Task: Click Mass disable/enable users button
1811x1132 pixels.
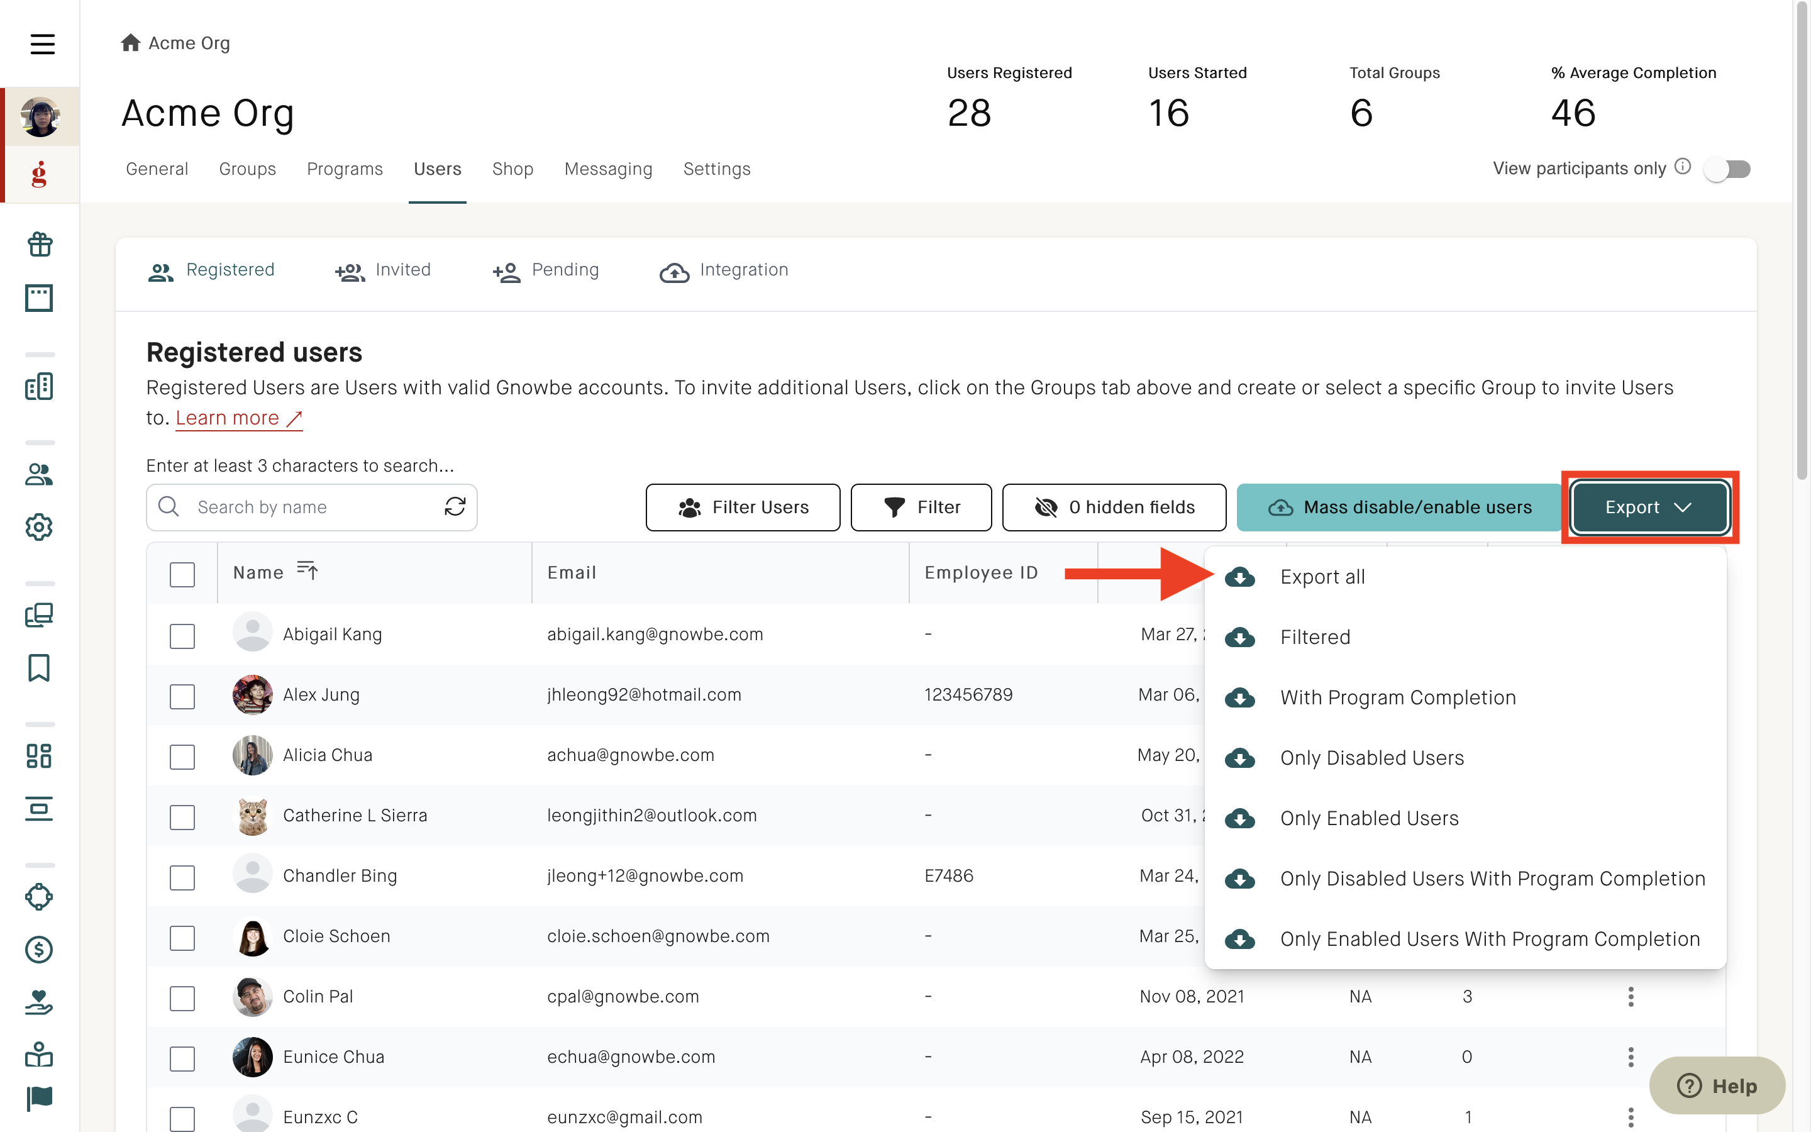Action: pos(1398,507)
